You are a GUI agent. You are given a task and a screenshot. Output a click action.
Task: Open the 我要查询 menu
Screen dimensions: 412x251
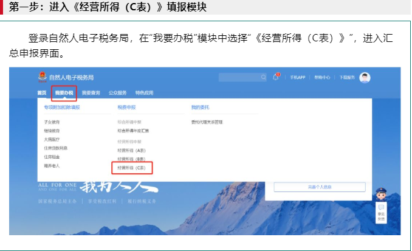click(x=91, y=93)
